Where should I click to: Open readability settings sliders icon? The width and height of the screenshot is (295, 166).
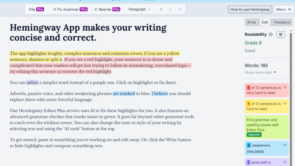[281, 35]
